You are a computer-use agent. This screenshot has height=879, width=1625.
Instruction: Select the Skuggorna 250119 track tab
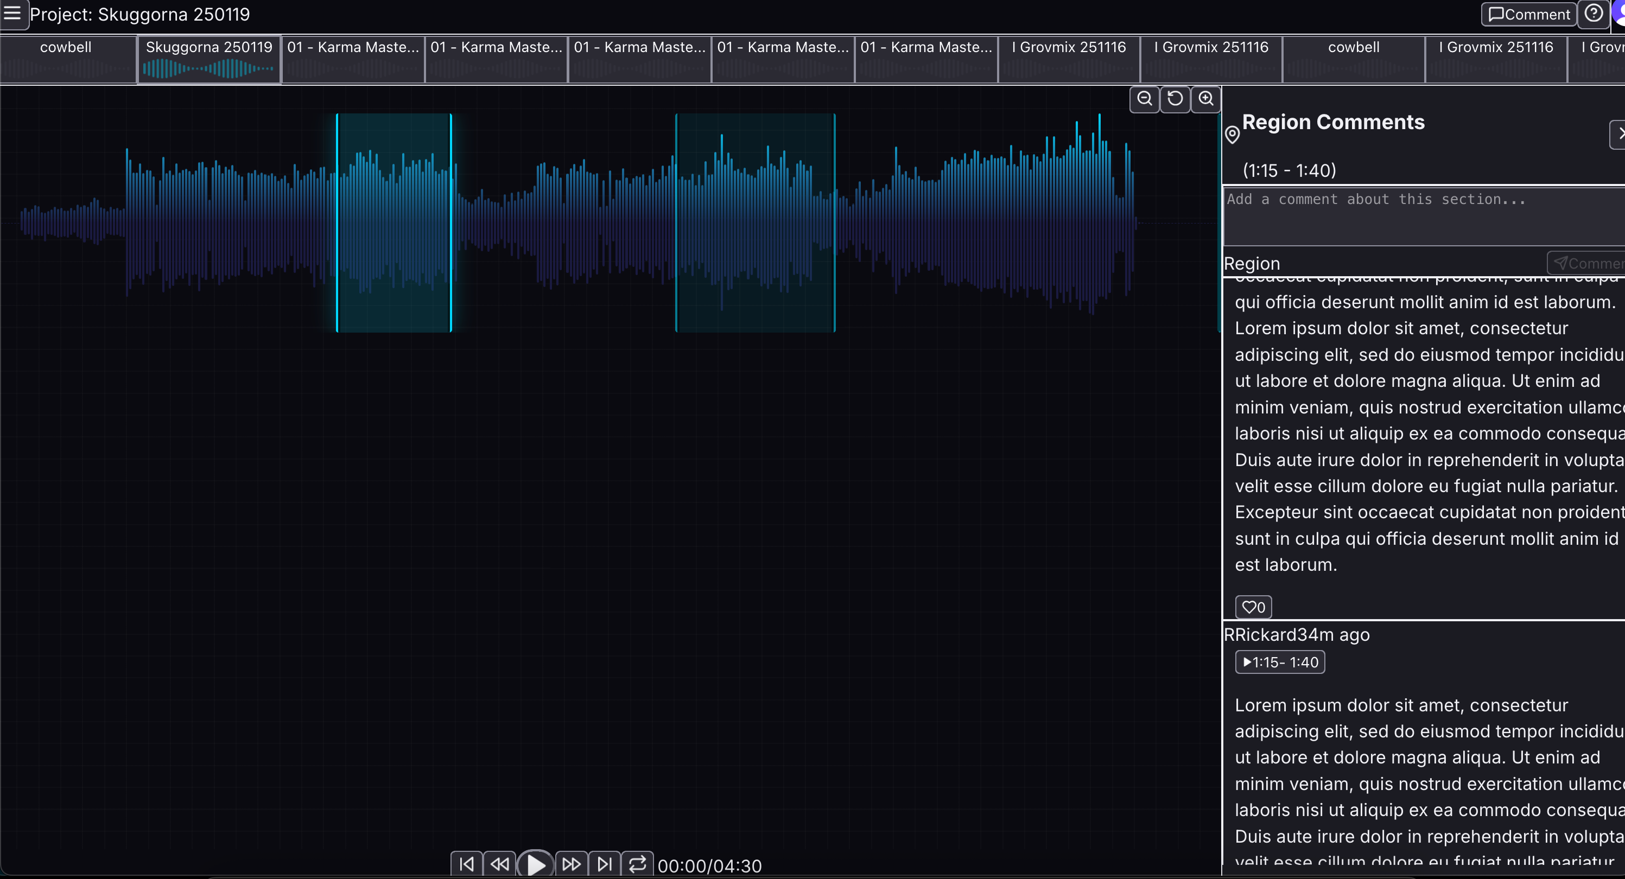coord(209,59)
